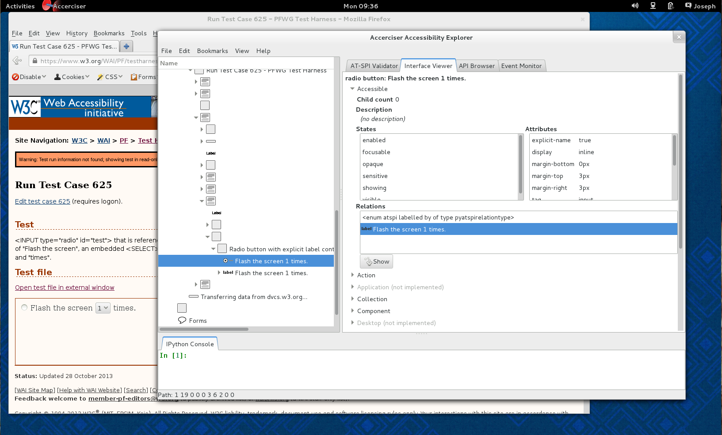Open the Accerciser Bookmarks menu

pos(212,51)
